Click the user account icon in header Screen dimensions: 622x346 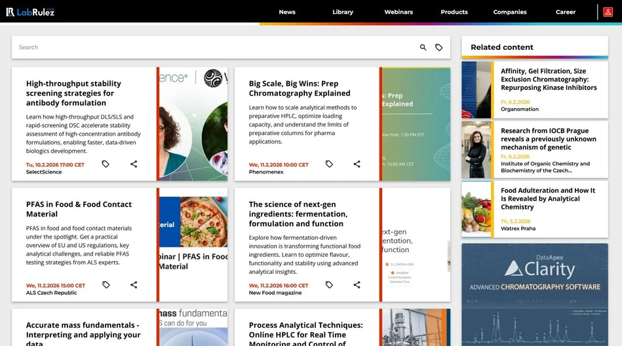point(608,12)
